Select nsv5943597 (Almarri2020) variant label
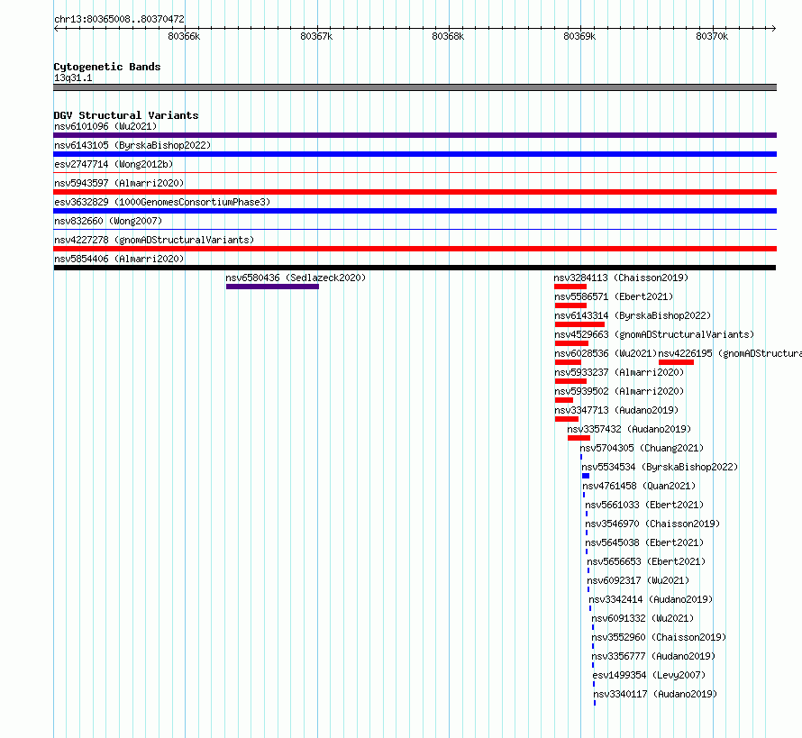This screenshot has width=802, height=738. 119,183
